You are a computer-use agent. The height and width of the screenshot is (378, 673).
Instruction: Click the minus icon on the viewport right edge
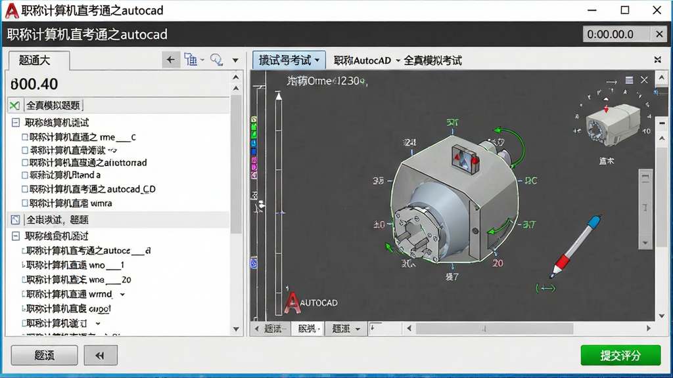[x=662, y=123]
